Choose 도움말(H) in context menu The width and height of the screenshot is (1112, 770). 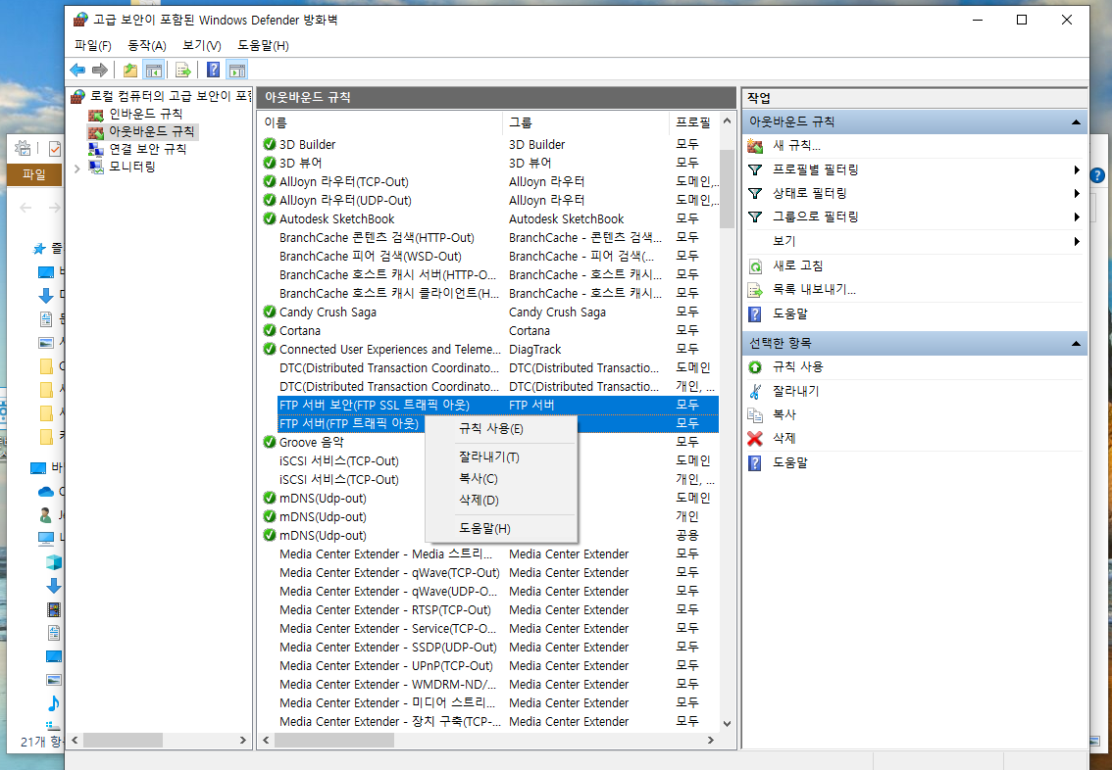tap(501, 528)
